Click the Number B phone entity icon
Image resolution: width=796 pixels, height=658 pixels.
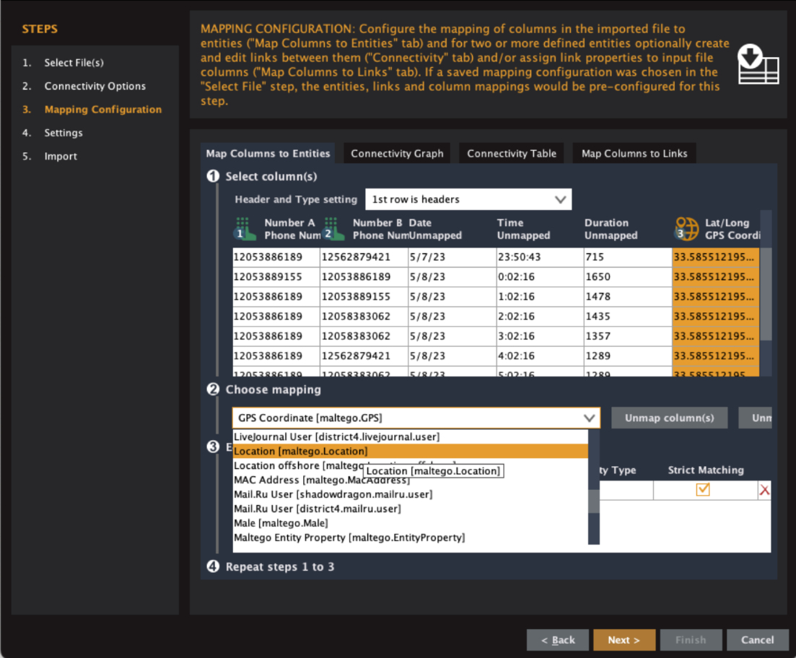coord(330,229)
